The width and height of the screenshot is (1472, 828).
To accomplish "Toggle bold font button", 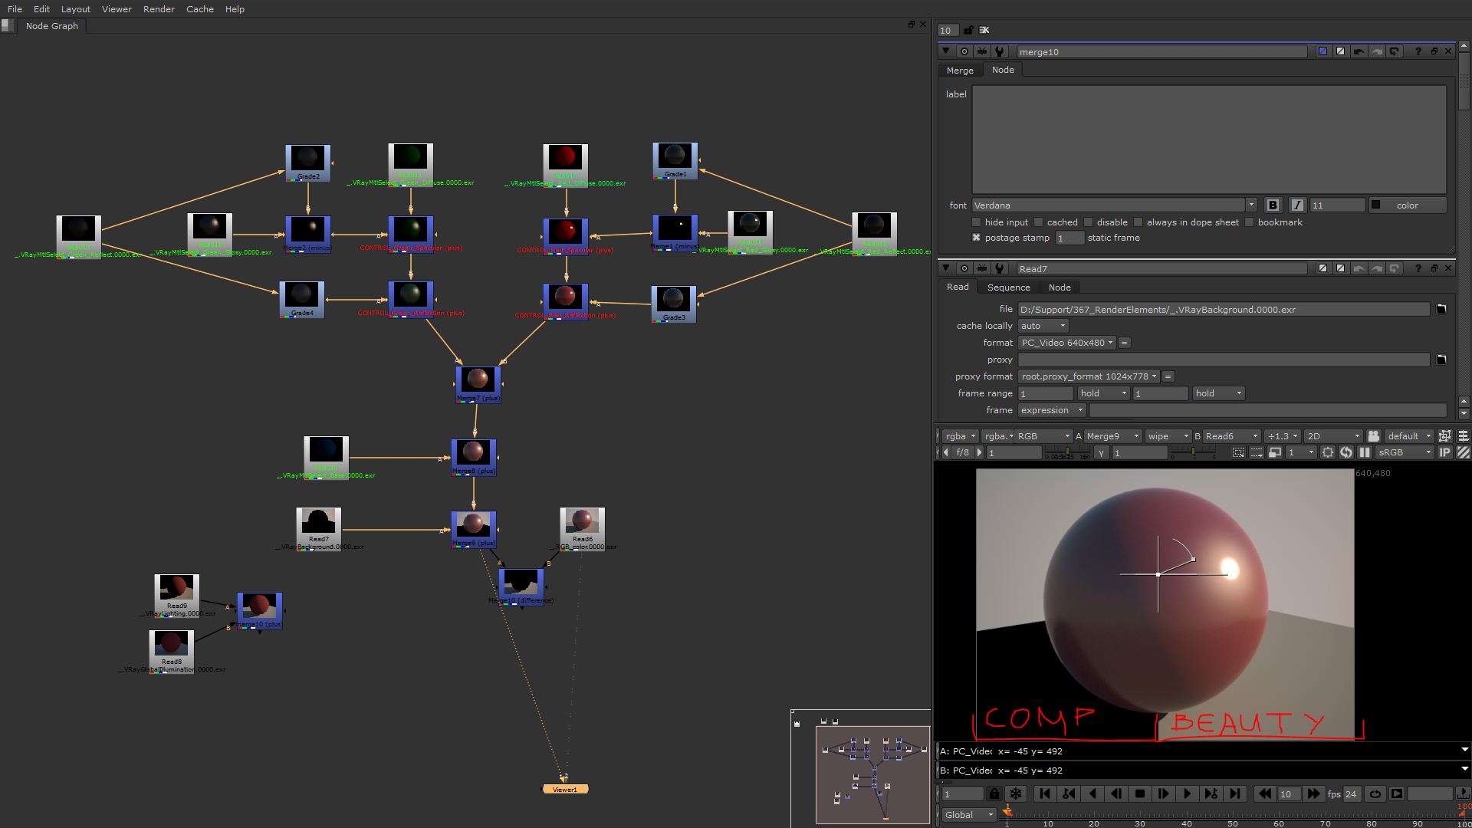I will coord(1273,205).
